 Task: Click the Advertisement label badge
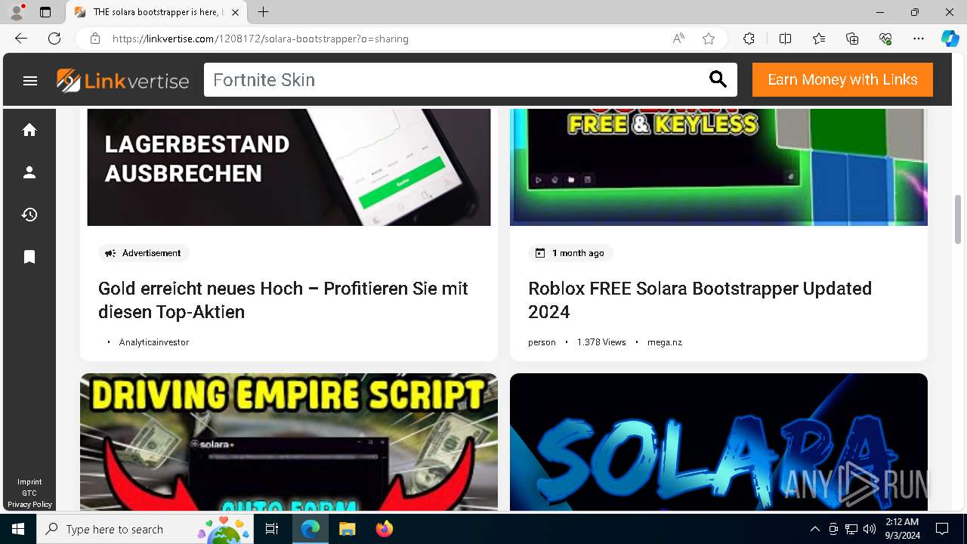coord(144,253)
